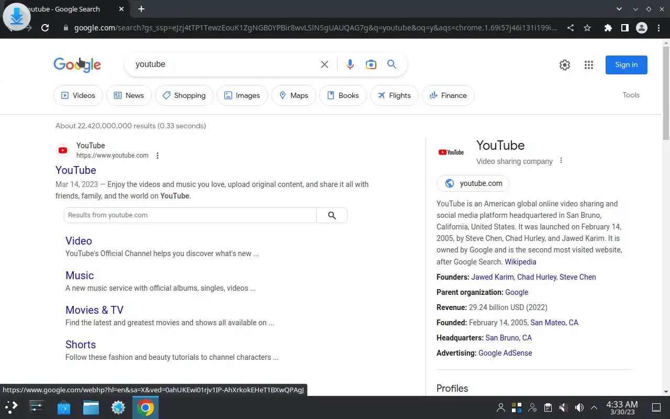Open the Music sitelink
The height and width of the screenshot is (419, 670).
coord(80,275)
